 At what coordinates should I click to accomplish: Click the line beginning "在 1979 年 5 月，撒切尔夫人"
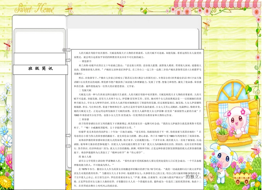coord(140,169)
